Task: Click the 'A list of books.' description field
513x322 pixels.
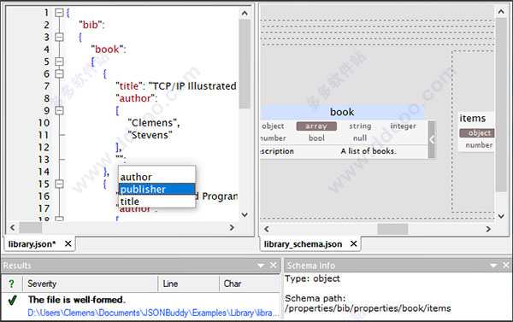Action: pos(369,151)
